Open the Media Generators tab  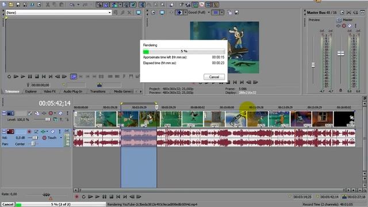[x=123, y=91]
